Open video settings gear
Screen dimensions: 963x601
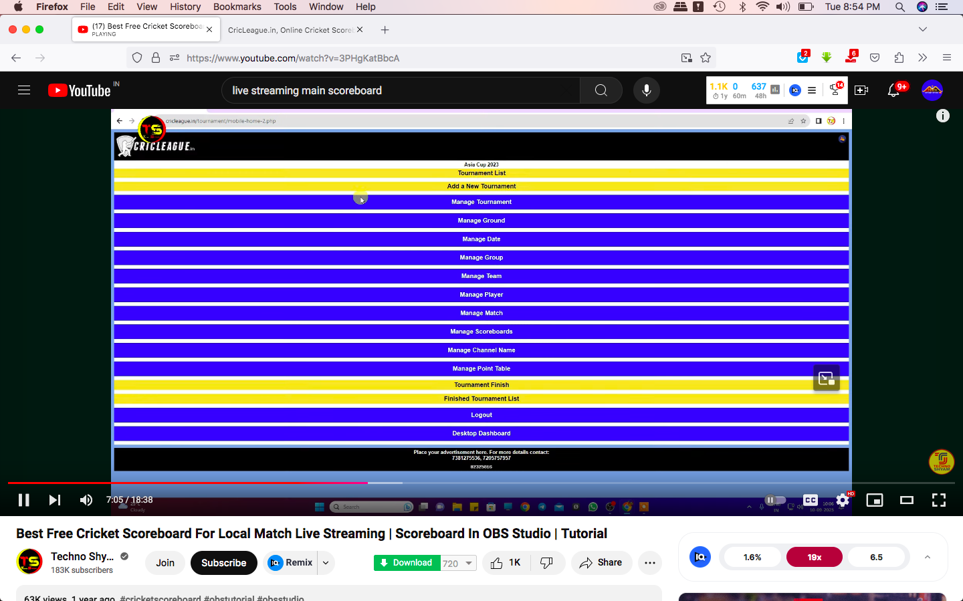tap(843, 500)
